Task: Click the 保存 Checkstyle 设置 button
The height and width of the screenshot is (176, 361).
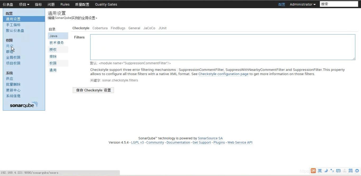Action: 93,90
